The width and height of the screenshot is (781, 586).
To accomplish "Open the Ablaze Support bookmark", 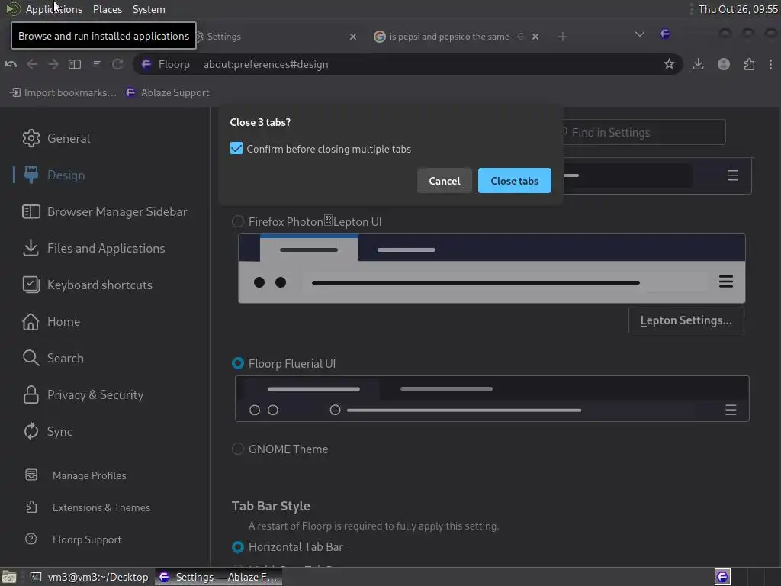I will pos(167,92).
